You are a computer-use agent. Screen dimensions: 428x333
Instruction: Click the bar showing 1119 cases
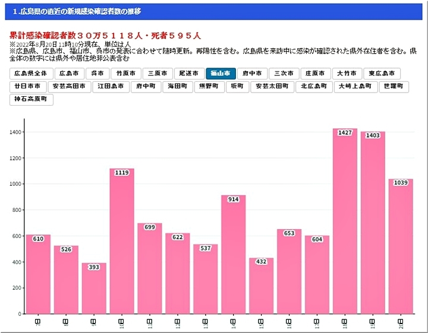(121, 242)
